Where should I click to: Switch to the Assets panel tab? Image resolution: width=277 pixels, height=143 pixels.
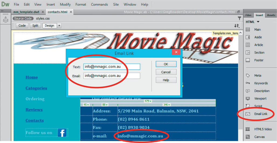pyautogui.click(x=271, y=15)
